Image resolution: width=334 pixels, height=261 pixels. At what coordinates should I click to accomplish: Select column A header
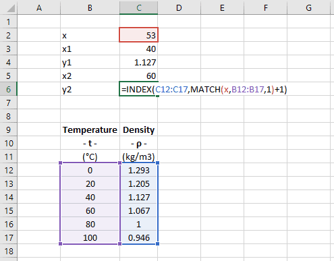39,7
